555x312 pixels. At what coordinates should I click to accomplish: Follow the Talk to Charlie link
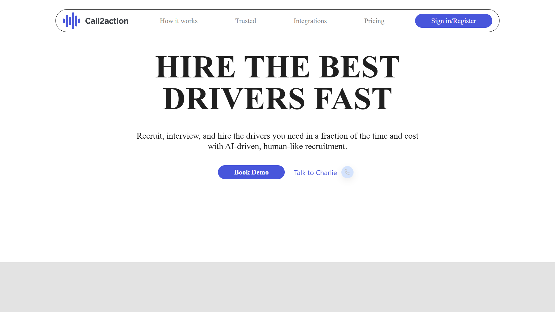click(315, 173)
